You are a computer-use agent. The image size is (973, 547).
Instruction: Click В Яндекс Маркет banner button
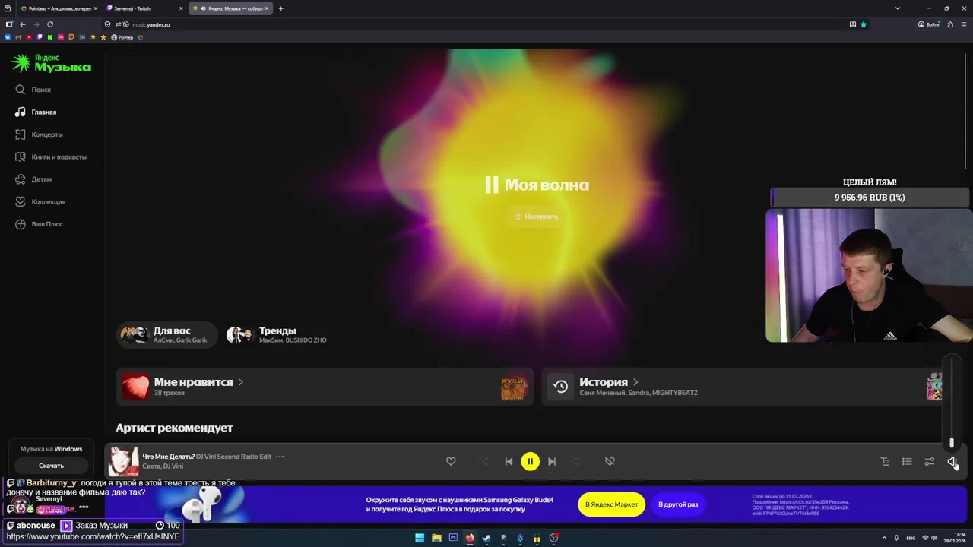(x=611, y=504)
